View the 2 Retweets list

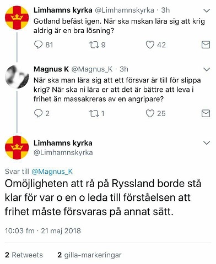24,255
